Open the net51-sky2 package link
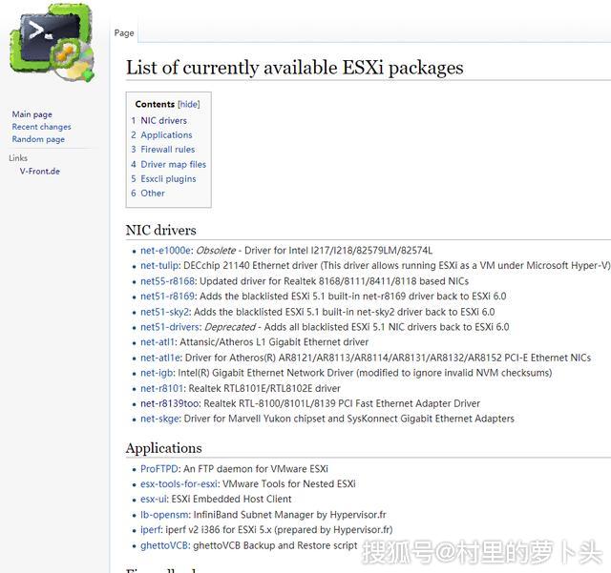 click(165, 312)
